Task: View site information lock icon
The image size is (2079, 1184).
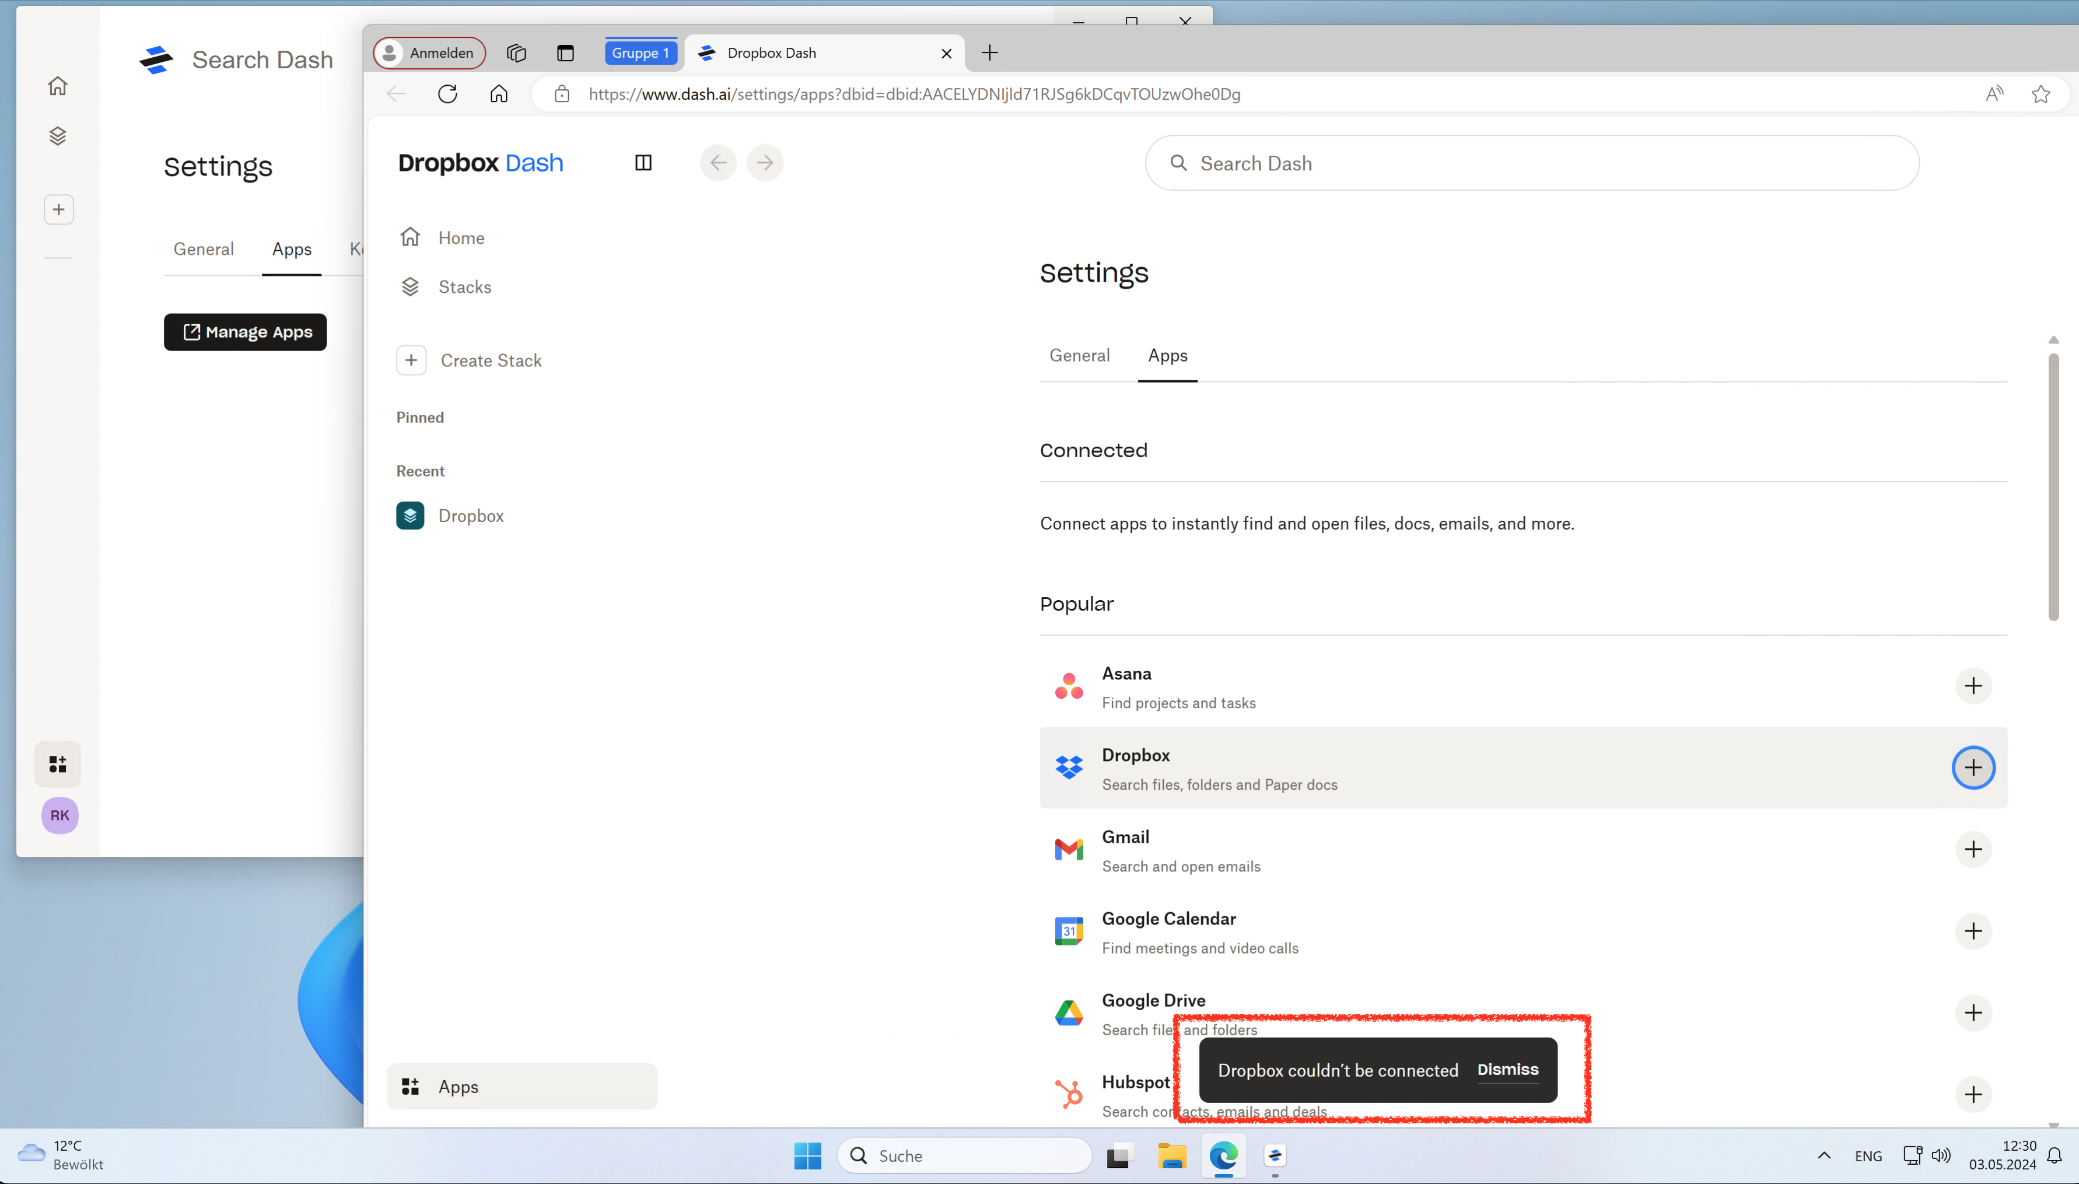Action: (x=562, y=93)
